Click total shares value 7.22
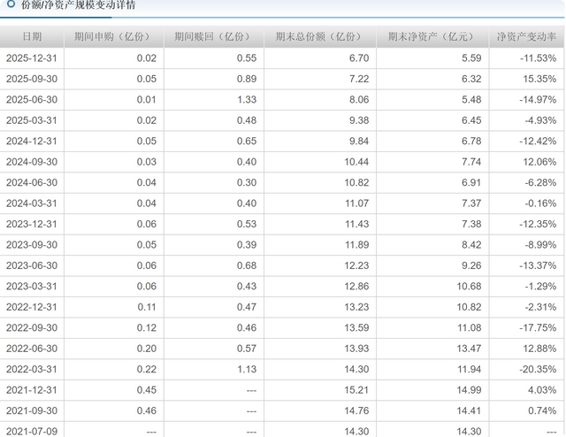Screen dimensions: 566x437 pos(359,79)
